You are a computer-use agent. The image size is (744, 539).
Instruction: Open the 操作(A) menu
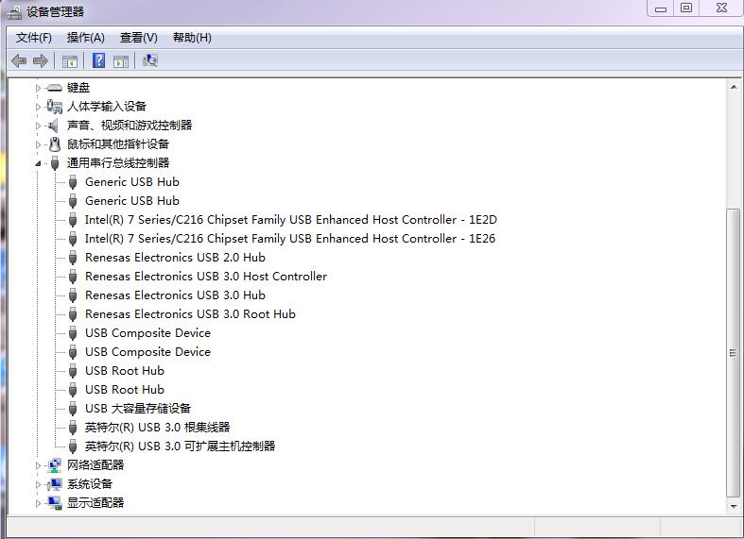[85, 38]
